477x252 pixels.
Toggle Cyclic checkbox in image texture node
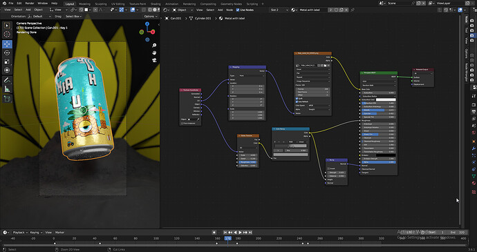click(297, 99)
